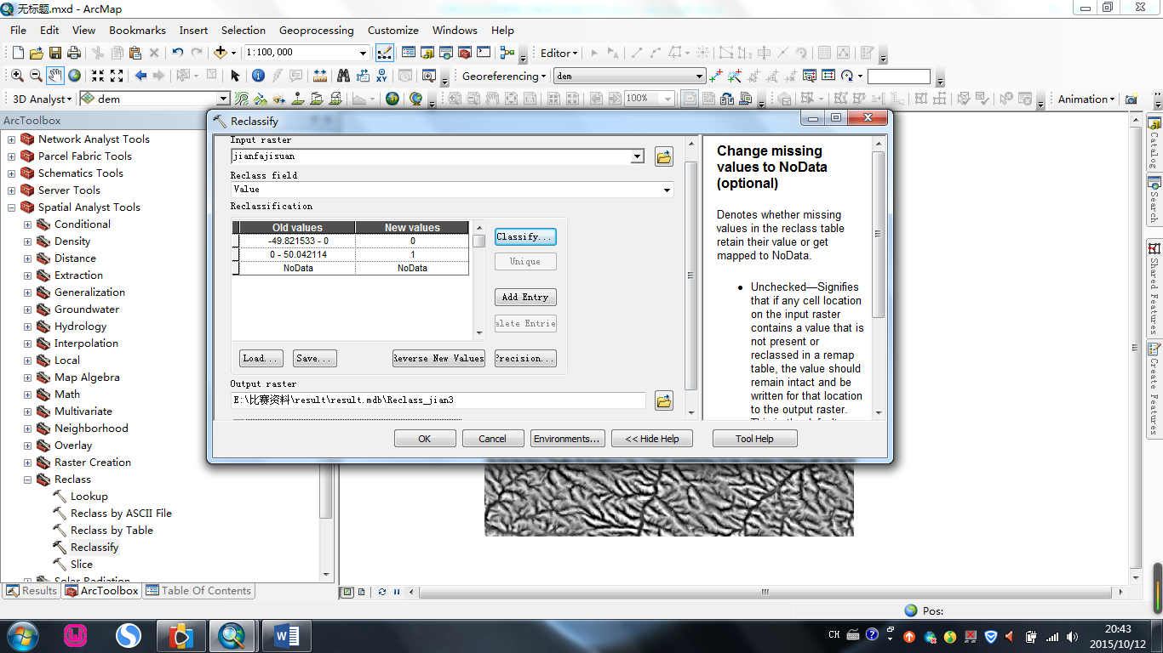Viewport: 1163px width, 653px height.
Task: Open the Environments... settings
Action: pyautogui.click(x=567, y=439)
